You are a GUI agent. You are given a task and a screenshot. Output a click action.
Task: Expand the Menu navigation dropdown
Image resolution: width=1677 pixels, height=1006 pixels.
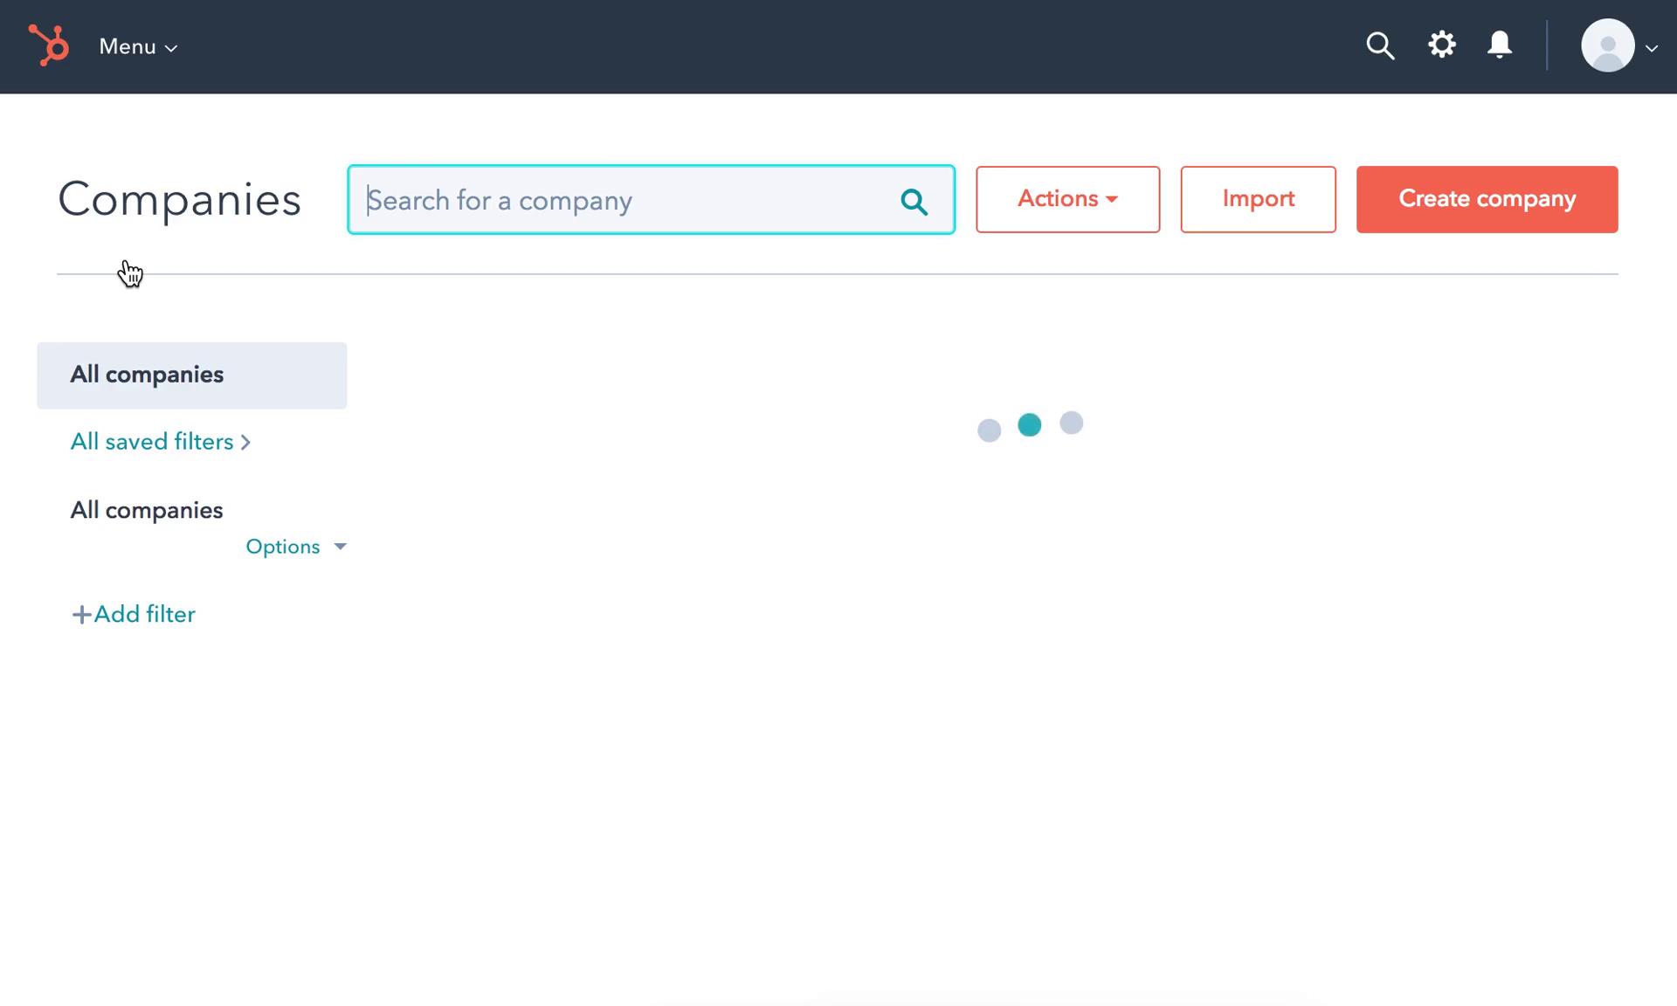coord(136,45)
